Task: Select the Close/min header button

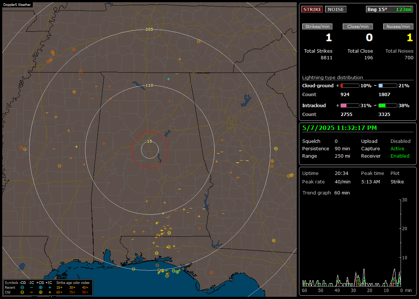Action: (x=358, y=27)
